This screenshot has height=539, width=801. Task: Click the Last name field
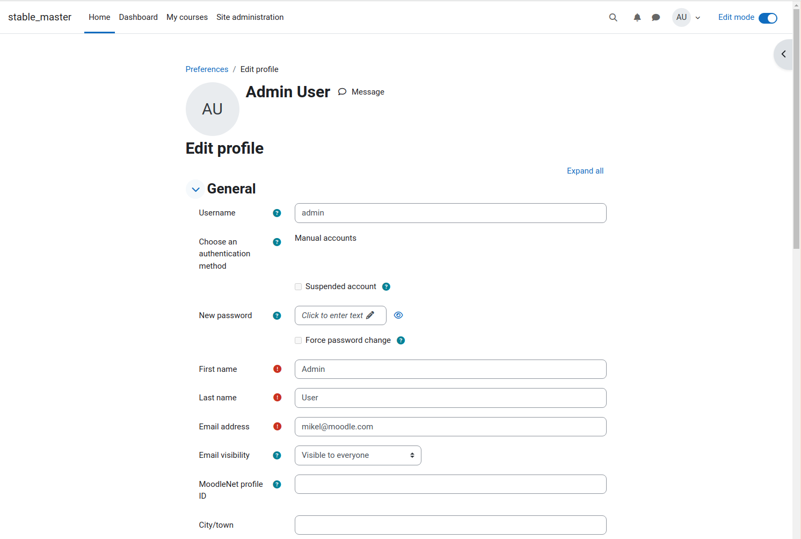coord(450,398)
